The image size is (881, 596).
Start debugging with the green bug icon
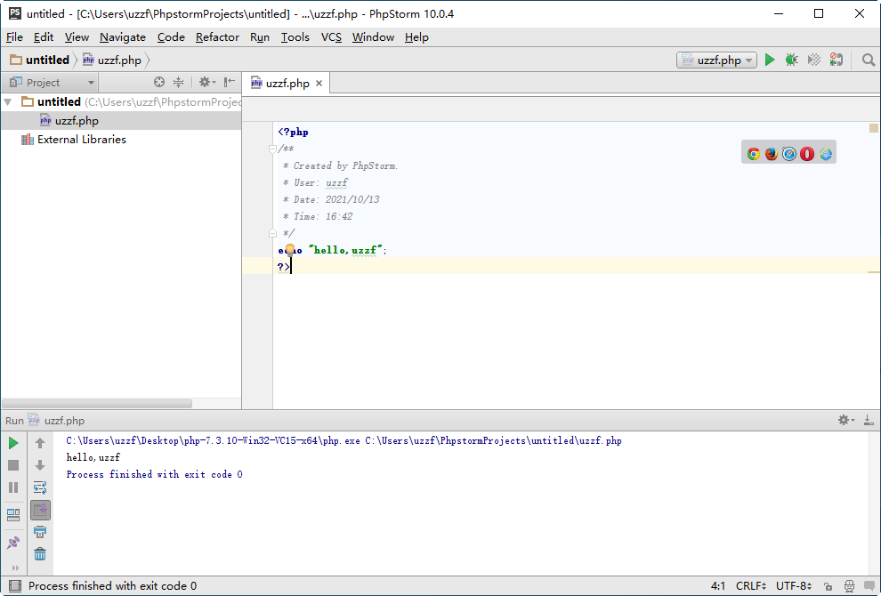pos(792,60)
